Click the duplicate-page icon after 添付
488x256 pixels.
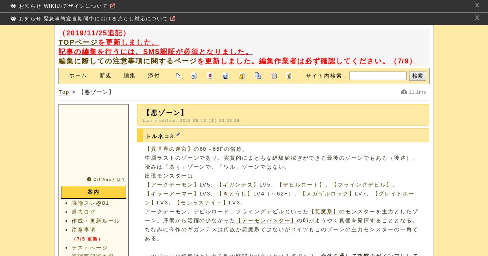pyautogui.click(x=178, y=76)
